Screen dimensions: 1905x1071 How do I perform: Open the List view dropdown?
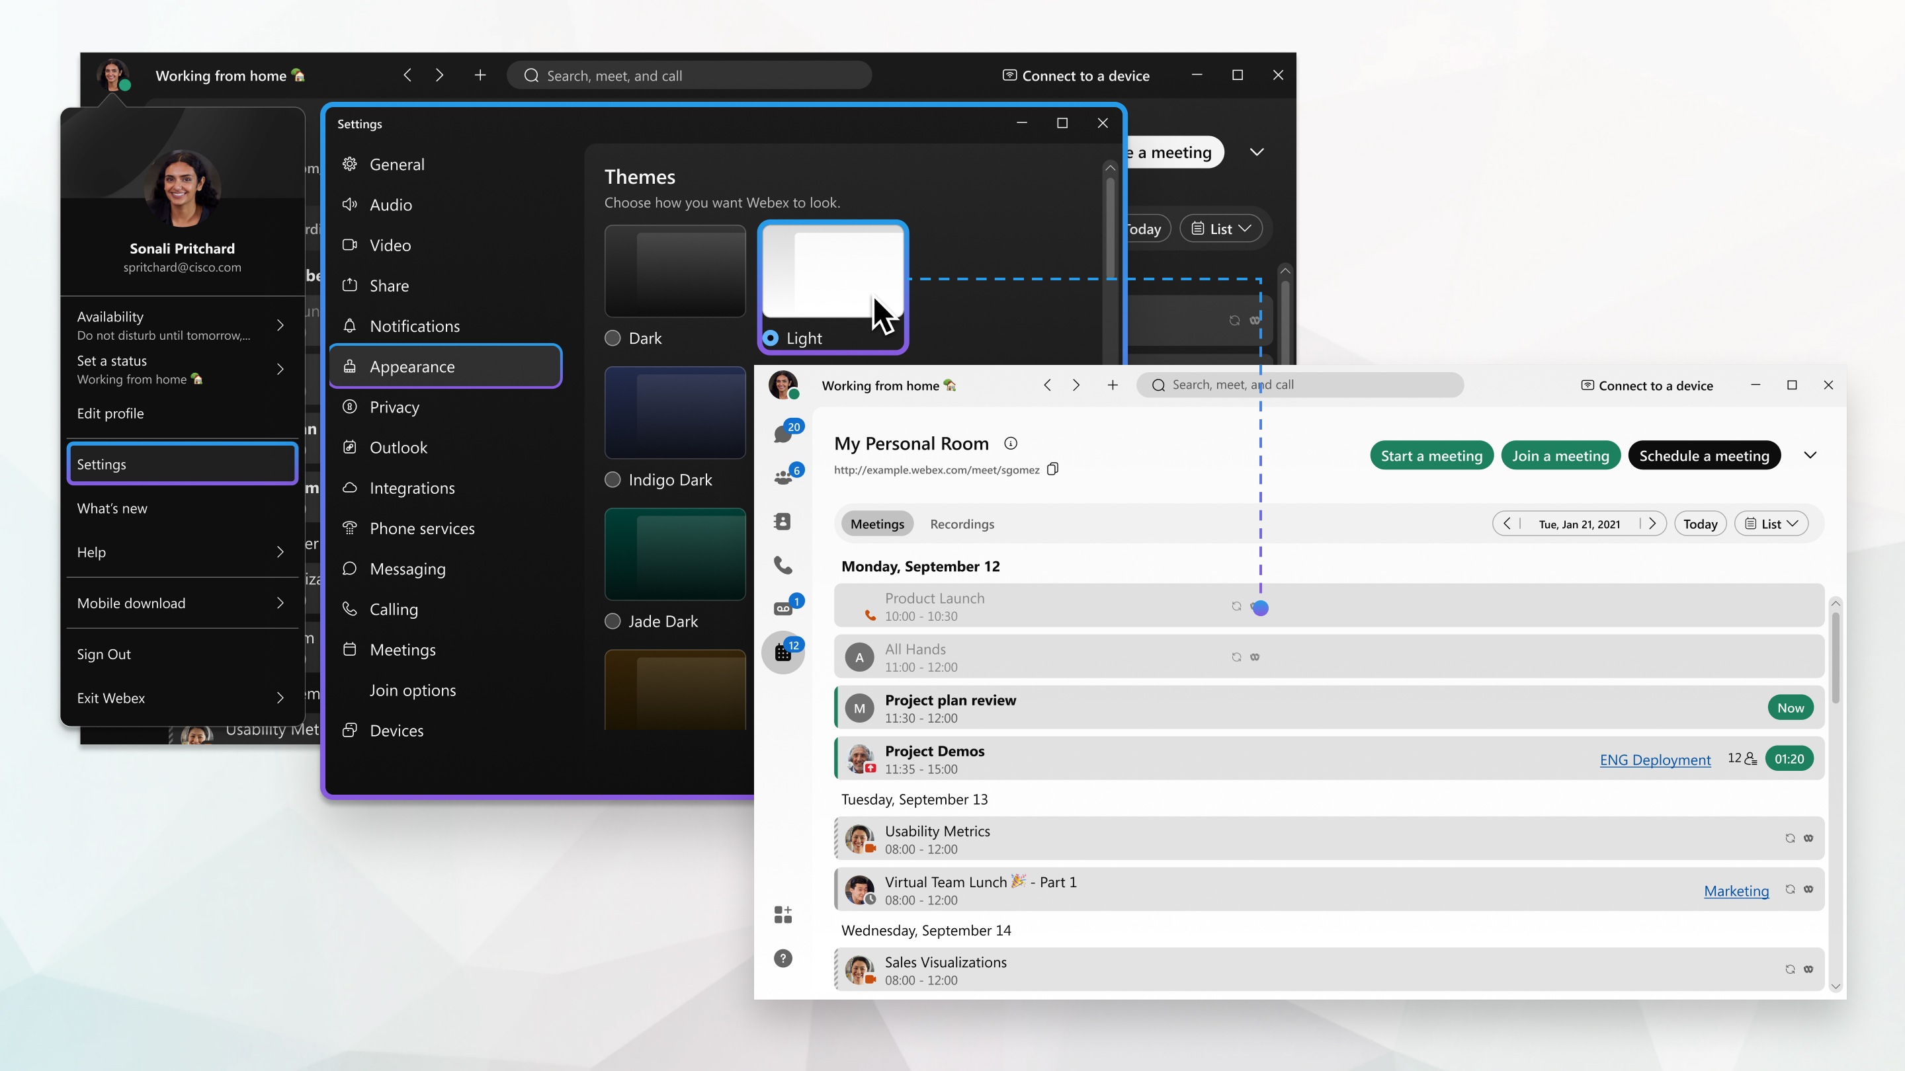pyautogui.click(x=1772, y=524)
